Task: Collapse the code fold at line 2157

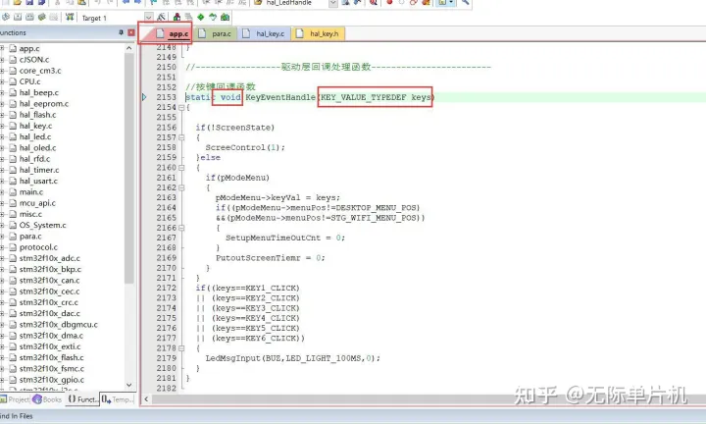Action: point(181,137)
